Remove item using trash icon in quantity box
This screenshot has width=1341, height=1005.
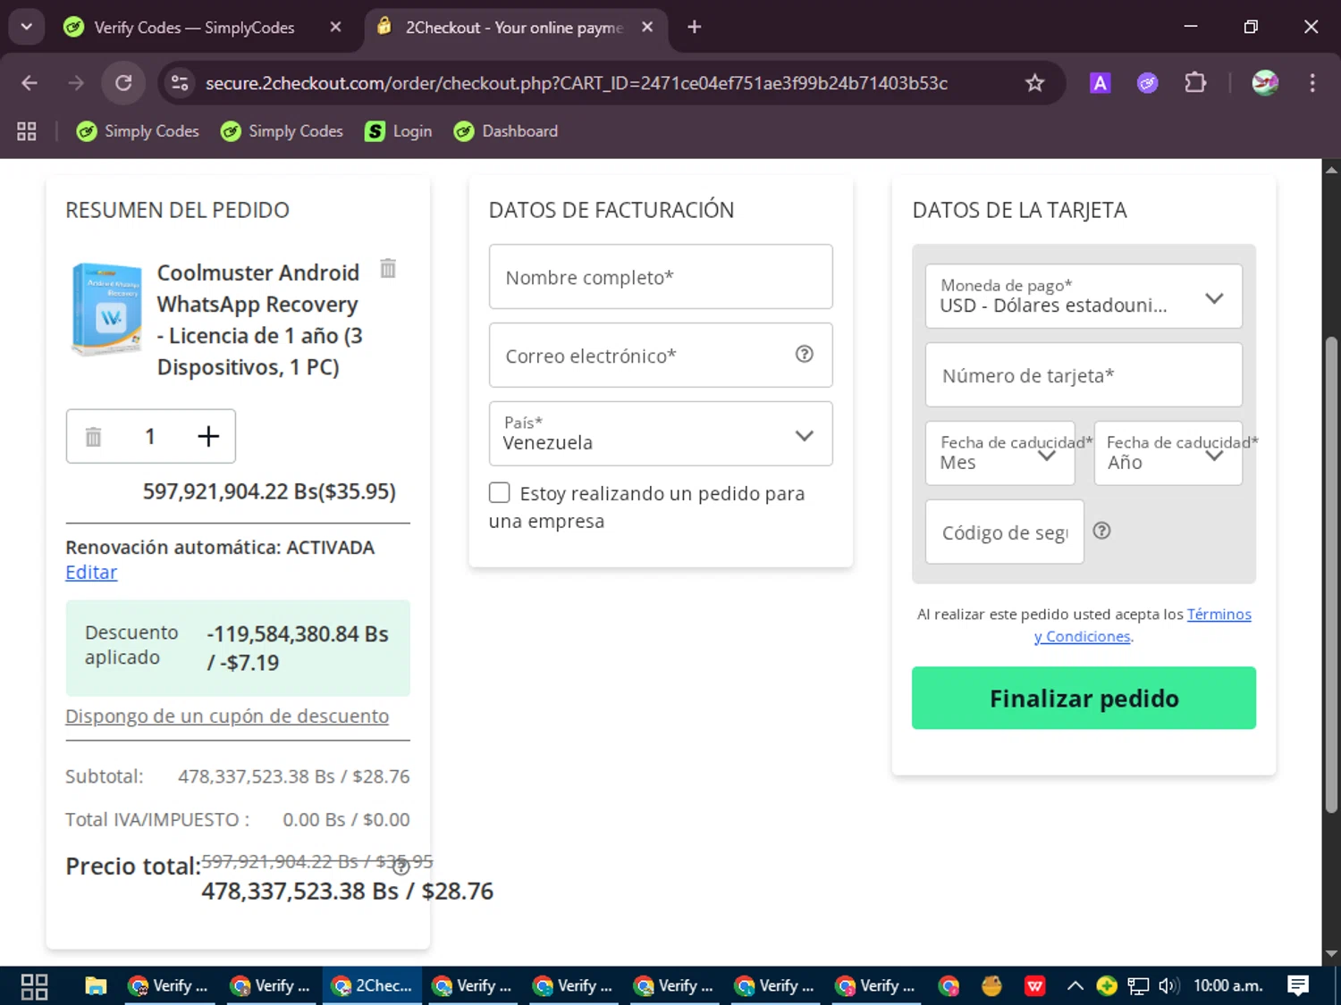pyautogui.click(x=93, y=437)
